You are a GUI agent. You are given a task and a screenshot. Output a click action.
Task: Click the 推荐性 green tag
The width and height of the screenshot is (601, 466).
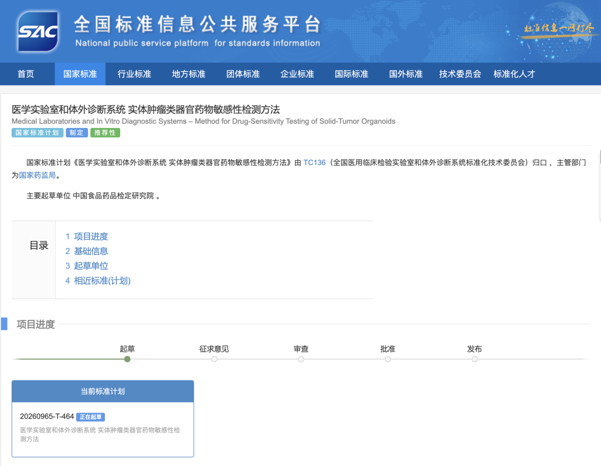tap(105, 133)
